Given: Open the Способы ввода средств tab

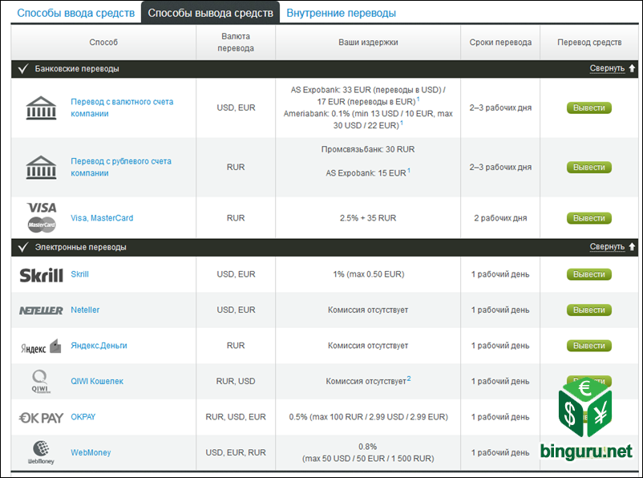Looking at the screenshot, I should [76, 13].
